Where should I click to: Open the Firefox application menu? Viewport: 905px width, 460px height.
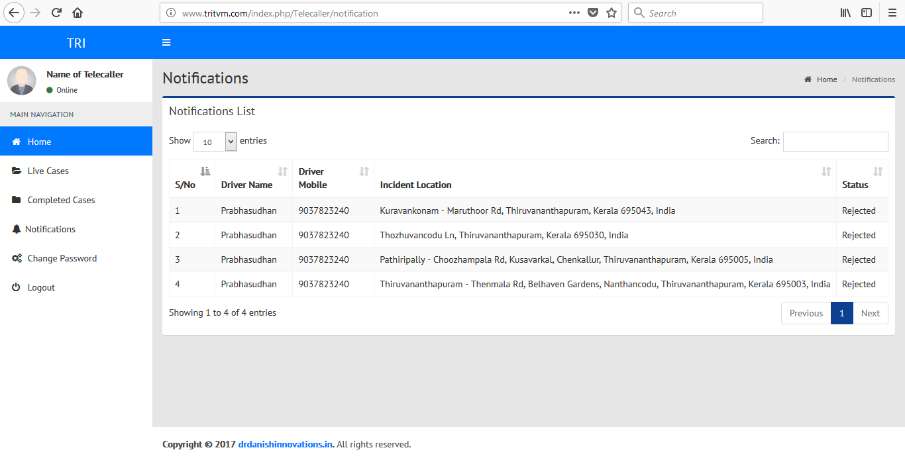tap(892, 13)
